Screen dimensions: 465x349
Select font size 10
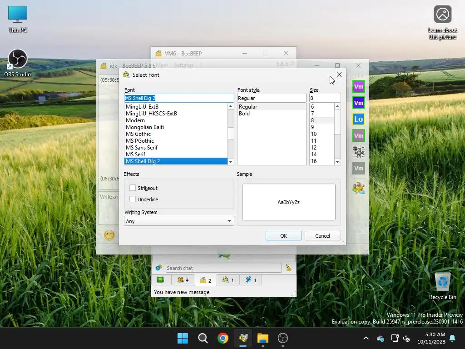tap(322, 134)
